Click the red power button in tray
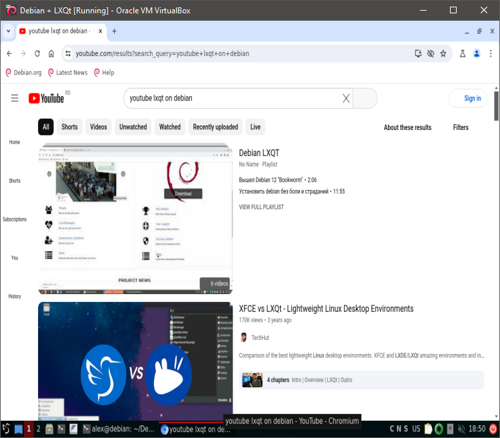 493,429
